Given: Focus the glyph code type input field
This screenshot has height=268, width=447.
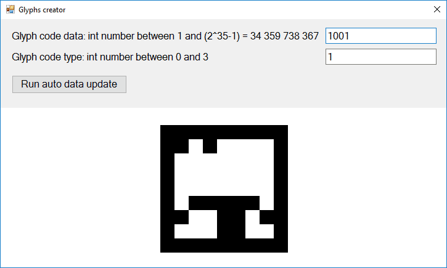Looking at the screenshot, I should click(x=381, y=57).
